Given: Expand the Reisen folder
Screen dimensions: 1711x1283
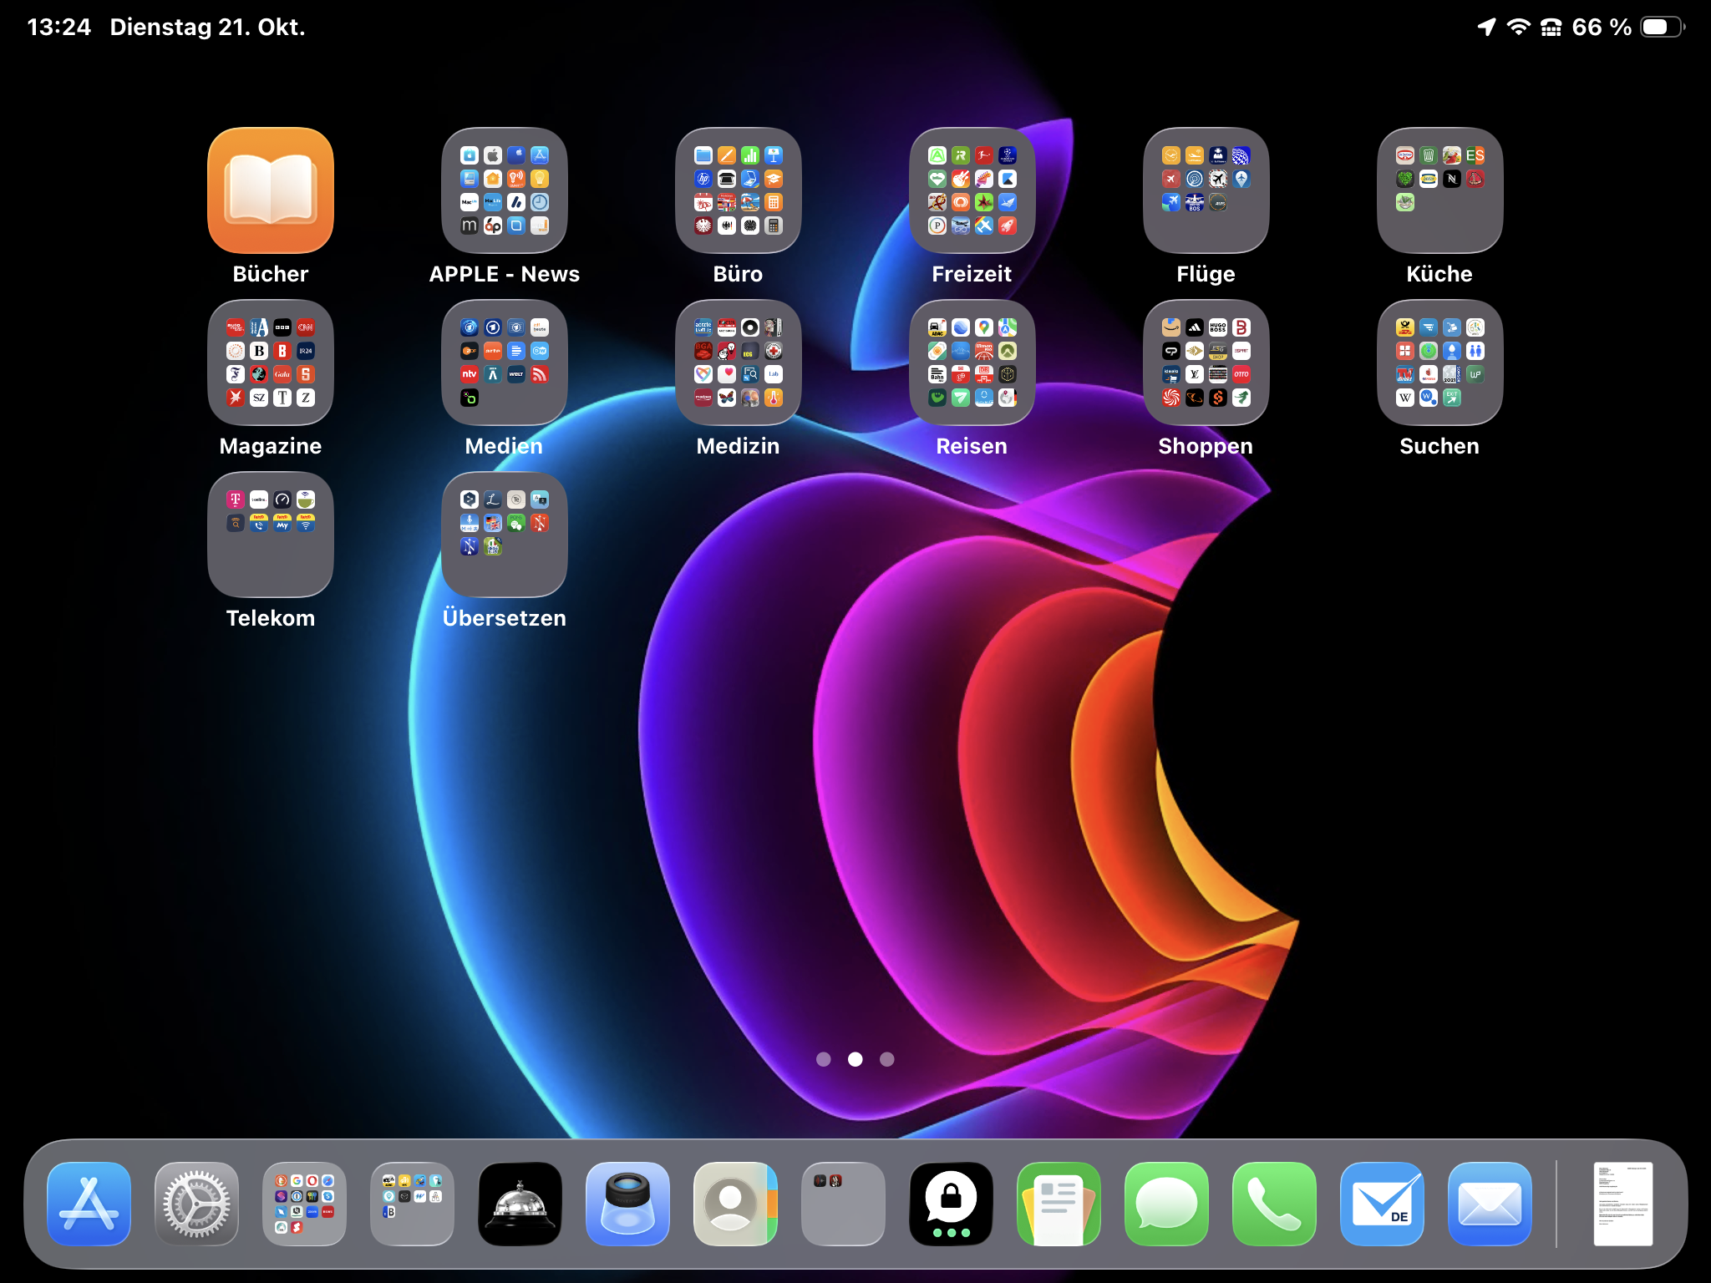Looking at the screenshot, I should tap(972, 363).
